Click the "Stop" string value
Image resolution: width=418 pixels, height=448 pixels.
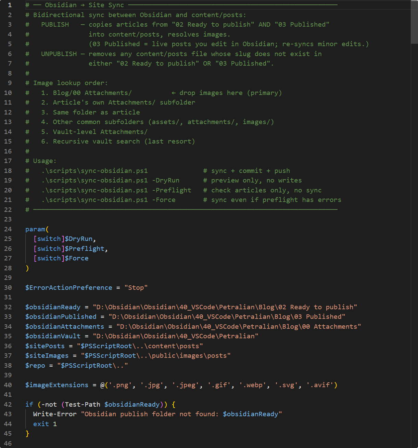tap(136, 288)
